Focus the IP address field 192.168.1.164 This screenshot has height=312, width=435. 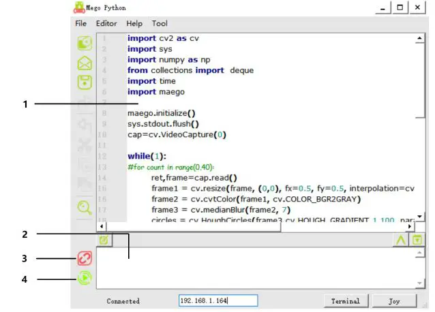tap(218, 300)
